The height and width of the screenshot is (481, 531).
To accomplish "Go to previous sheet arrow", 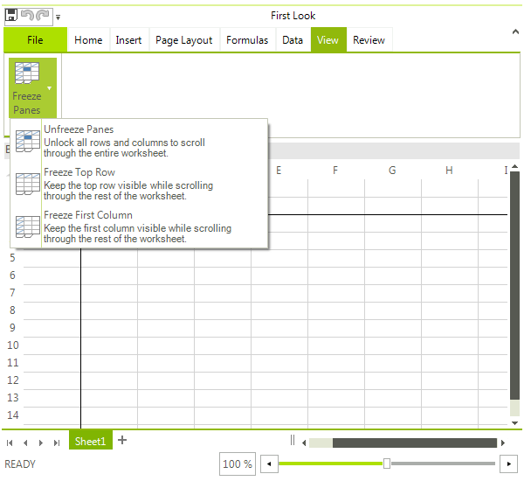I will tap(25, 443).
